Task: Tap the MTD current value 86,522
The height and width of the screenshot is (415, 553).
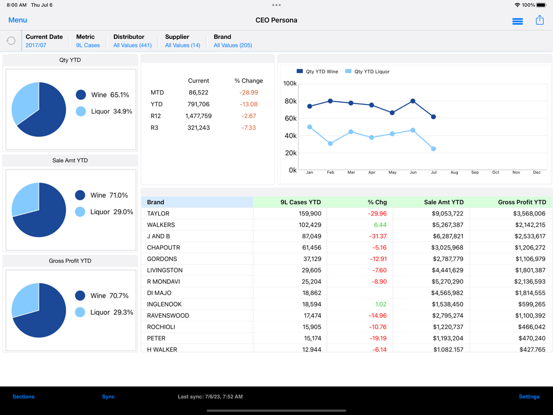Action: (199, 92)
